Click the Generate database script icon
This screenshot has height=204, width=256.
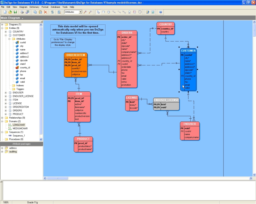(x=147, y=12)
